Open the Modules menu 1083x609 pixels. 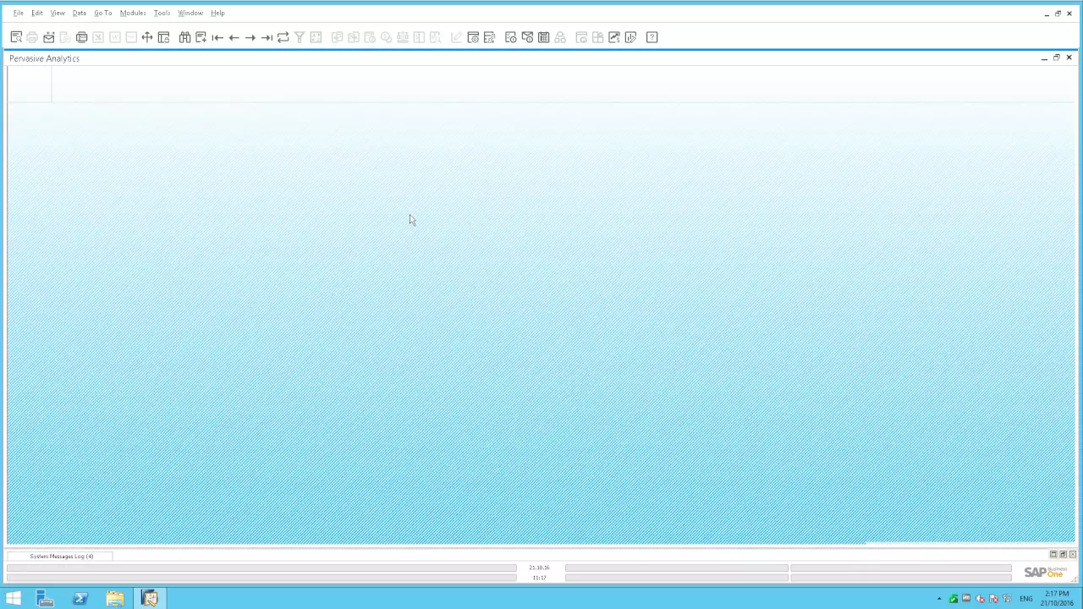tap(132, 12)
